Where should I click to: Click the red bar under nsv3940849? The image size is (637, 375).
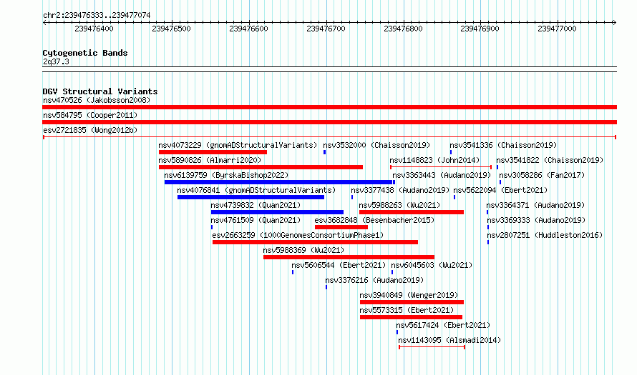412,302
